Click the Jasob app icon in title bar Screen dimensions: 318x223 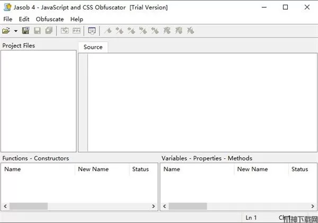[x=7, y=7]
